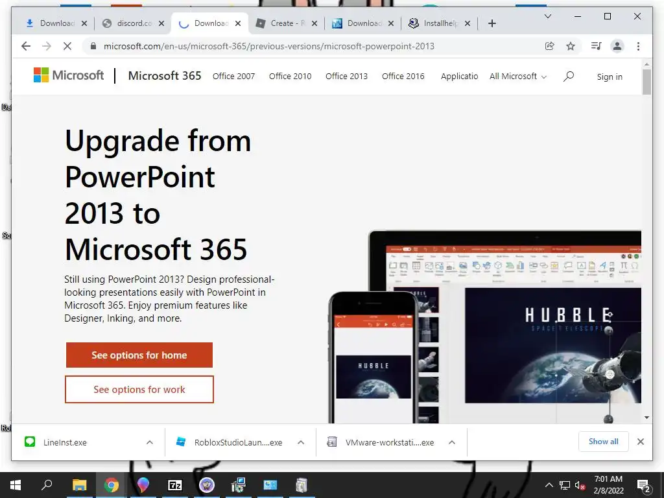Share this page via share icon

pyautogui.click(x=550, y=46)
